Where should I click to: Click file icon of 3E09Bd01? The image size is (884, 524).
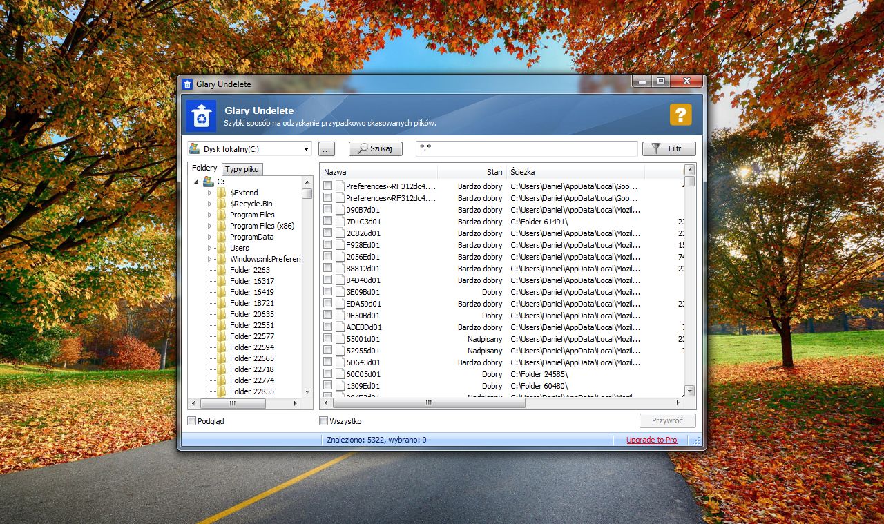click(339, 292)
